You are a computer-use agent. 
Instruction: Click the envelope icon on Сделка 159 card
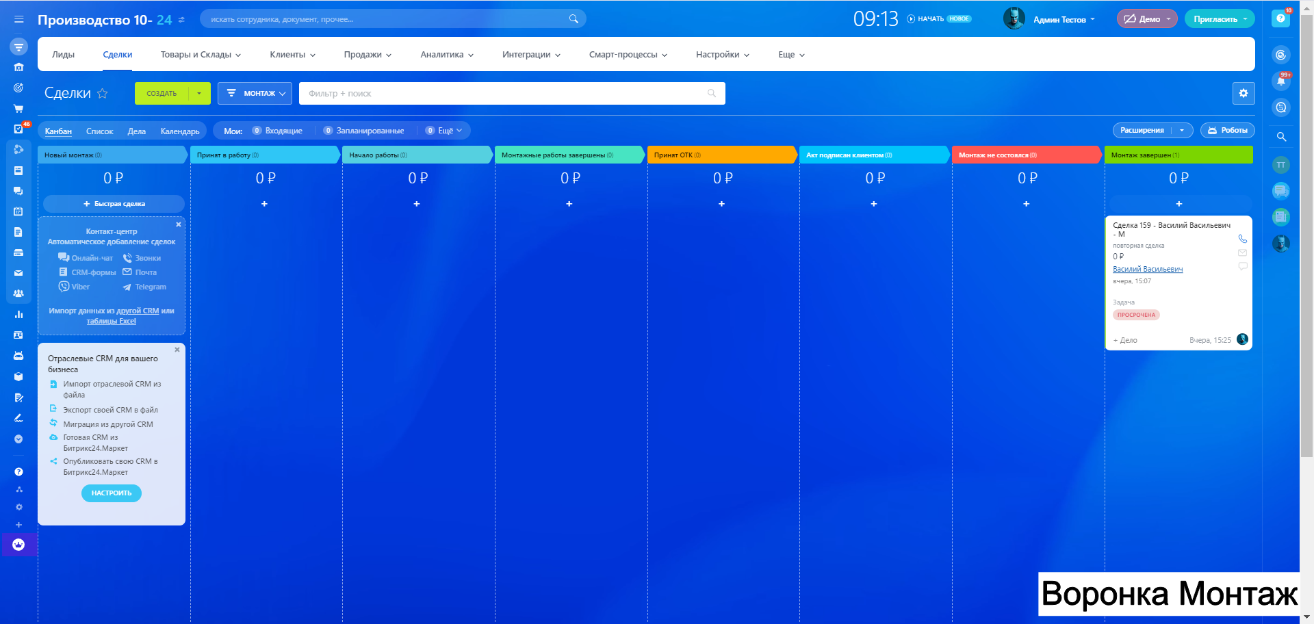click(1242, 252)
